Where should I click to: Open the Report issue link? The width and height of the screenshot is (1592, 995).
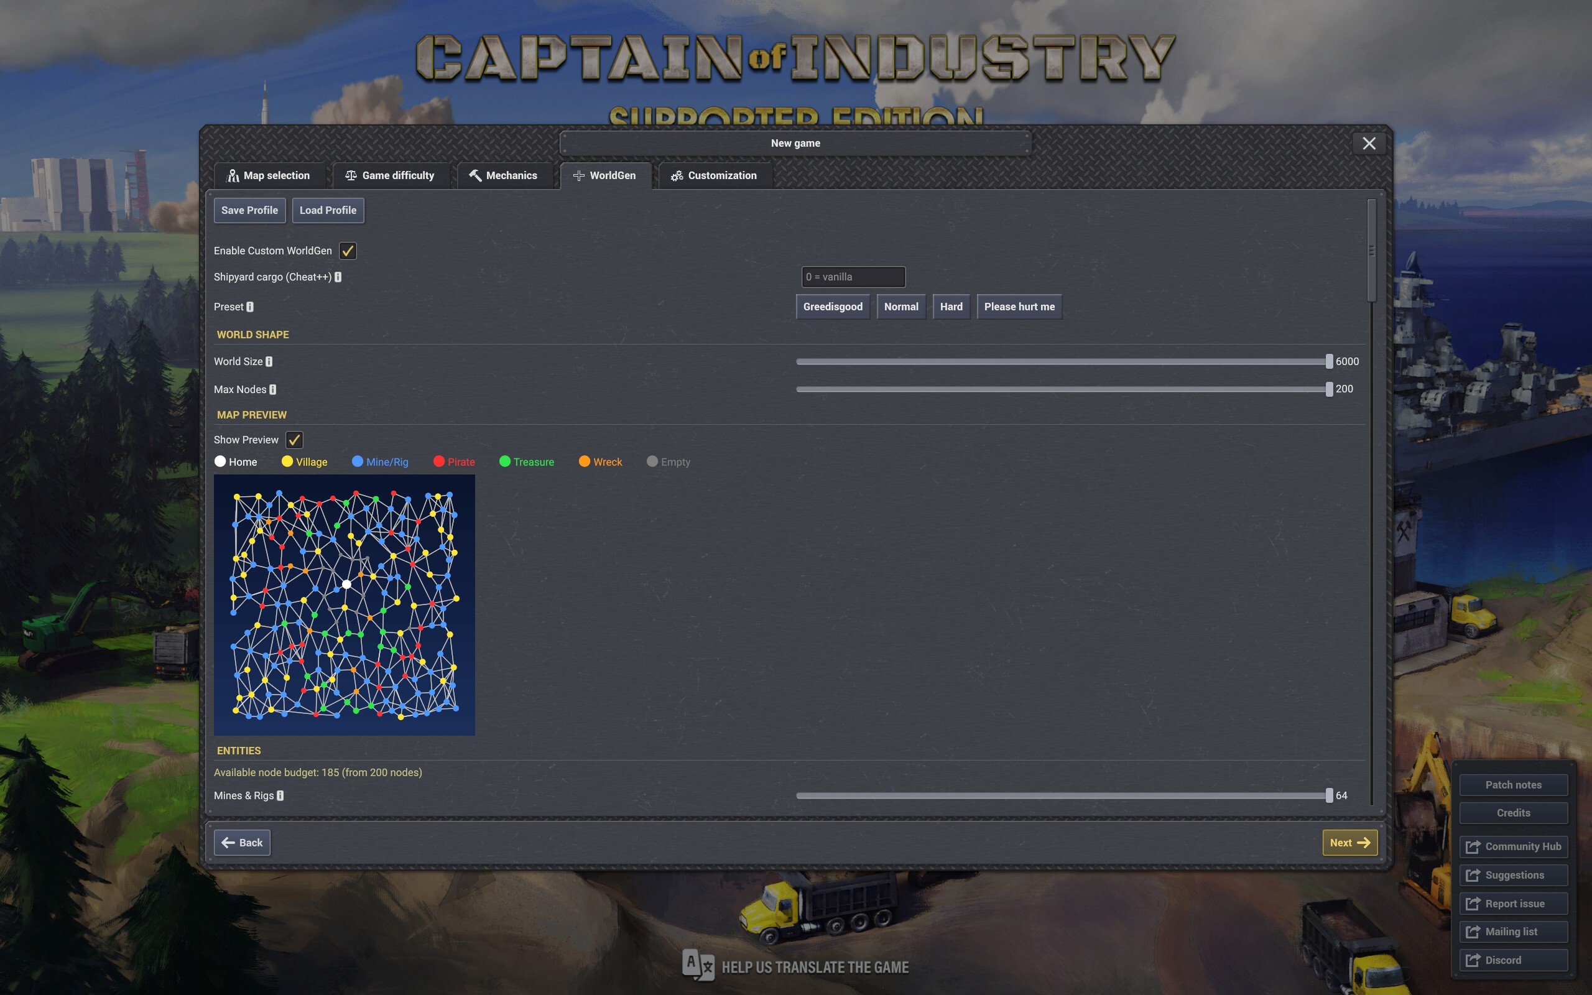(x=1513, y=904)
